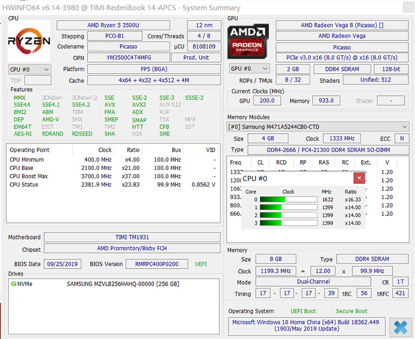Click the AES-NI feature flag
This screenshot has width=415, height=339.
point(23,134)
